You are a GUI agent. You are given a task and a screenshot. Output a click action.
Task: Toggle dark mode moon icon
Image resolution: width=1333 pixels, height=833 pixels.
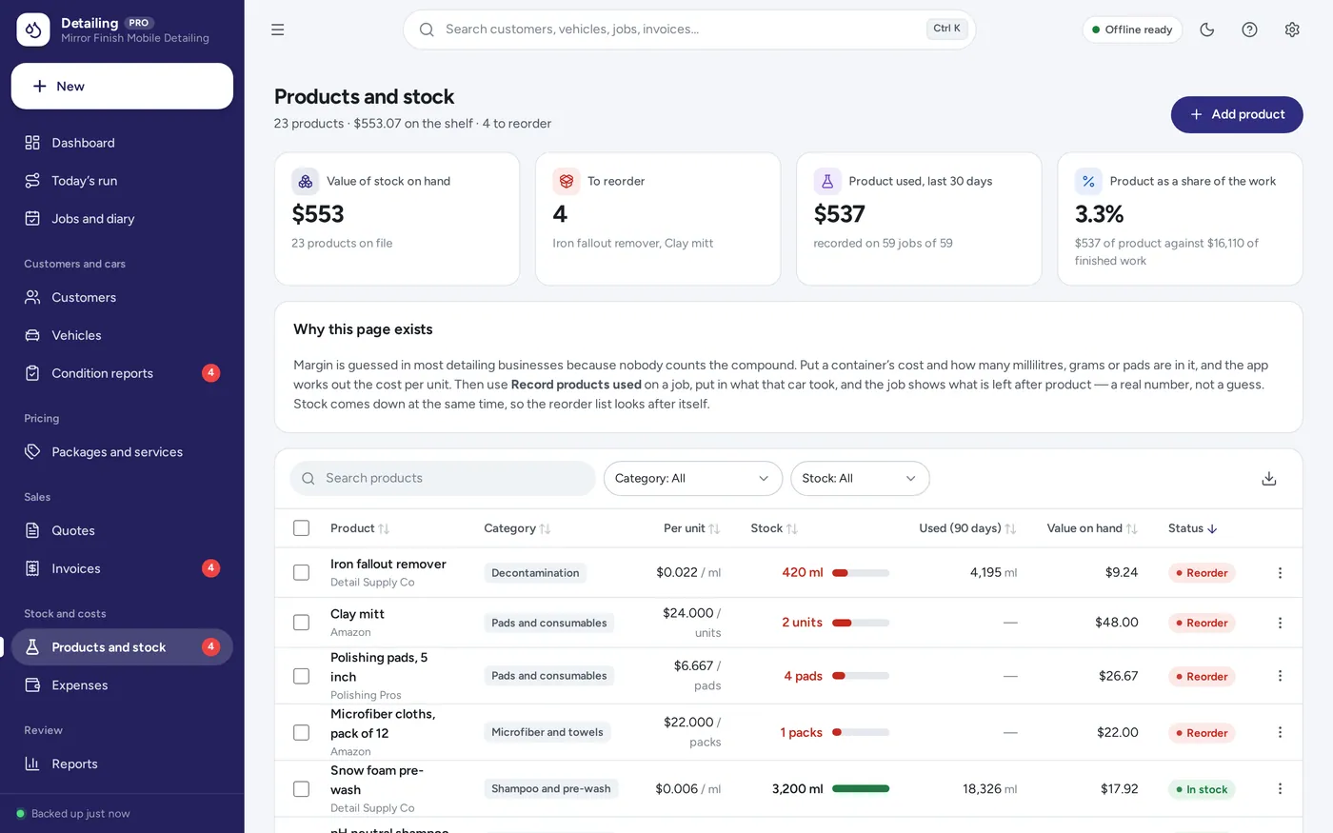tap(1207, 30)
